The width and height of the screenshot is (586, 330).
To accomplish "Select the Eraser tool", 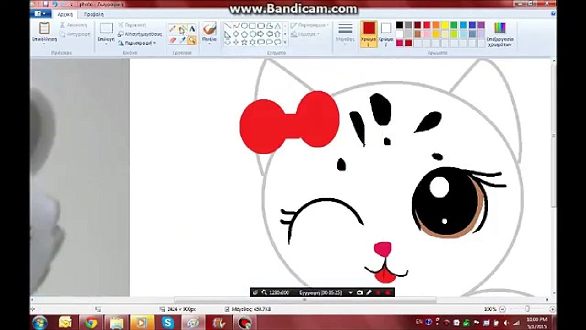I will pos(173,40).
